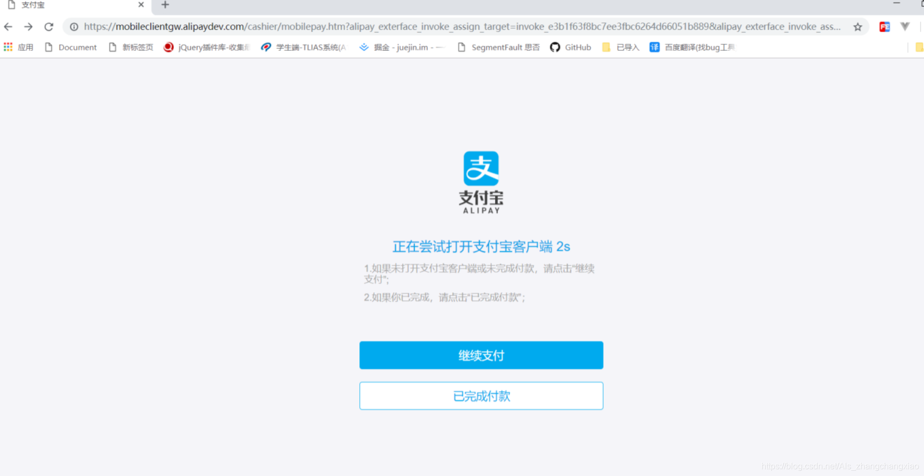The width and height of the screenshot is (924, 476).
Task: Close the 支付宝 tab
Action: point(141,5)
